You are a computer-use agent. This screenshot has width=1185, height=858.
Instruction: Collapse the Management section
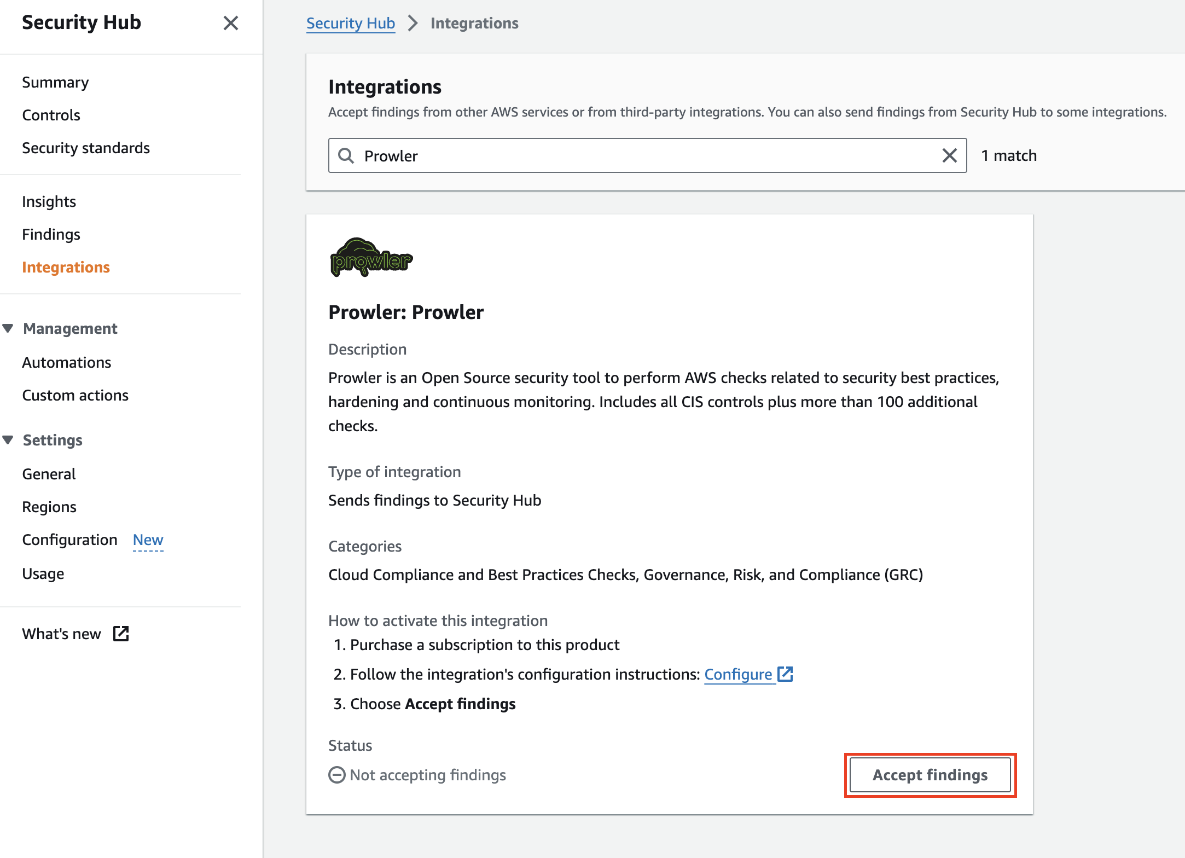coord(8,328)
